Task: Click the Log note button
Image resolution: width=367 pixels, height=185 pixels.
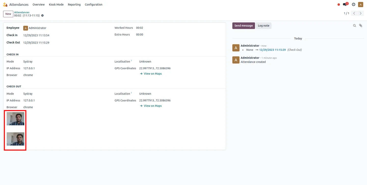Action: 264,25
